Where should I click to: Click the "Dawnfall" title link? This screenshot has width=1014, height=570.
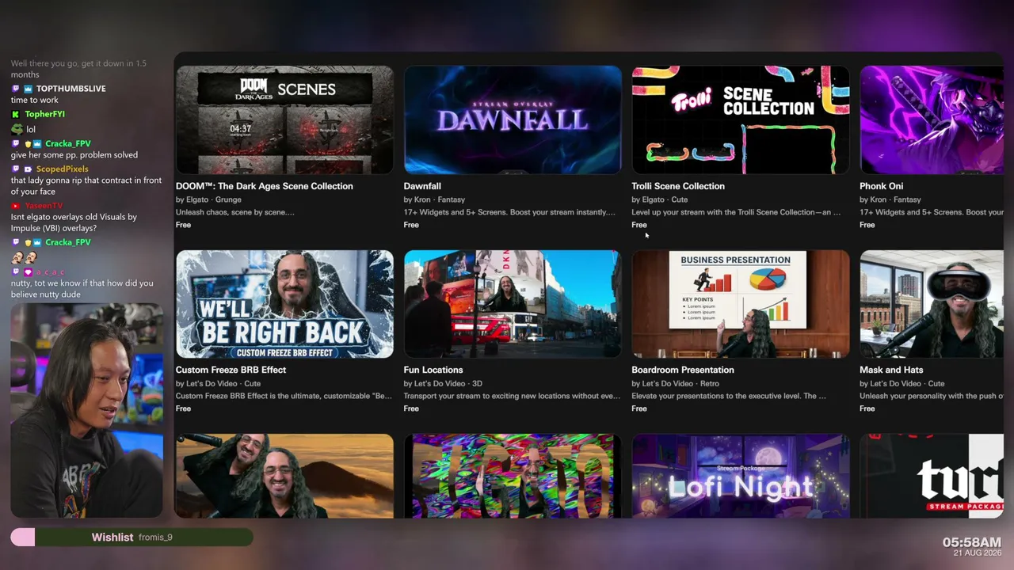coord(422,186)
